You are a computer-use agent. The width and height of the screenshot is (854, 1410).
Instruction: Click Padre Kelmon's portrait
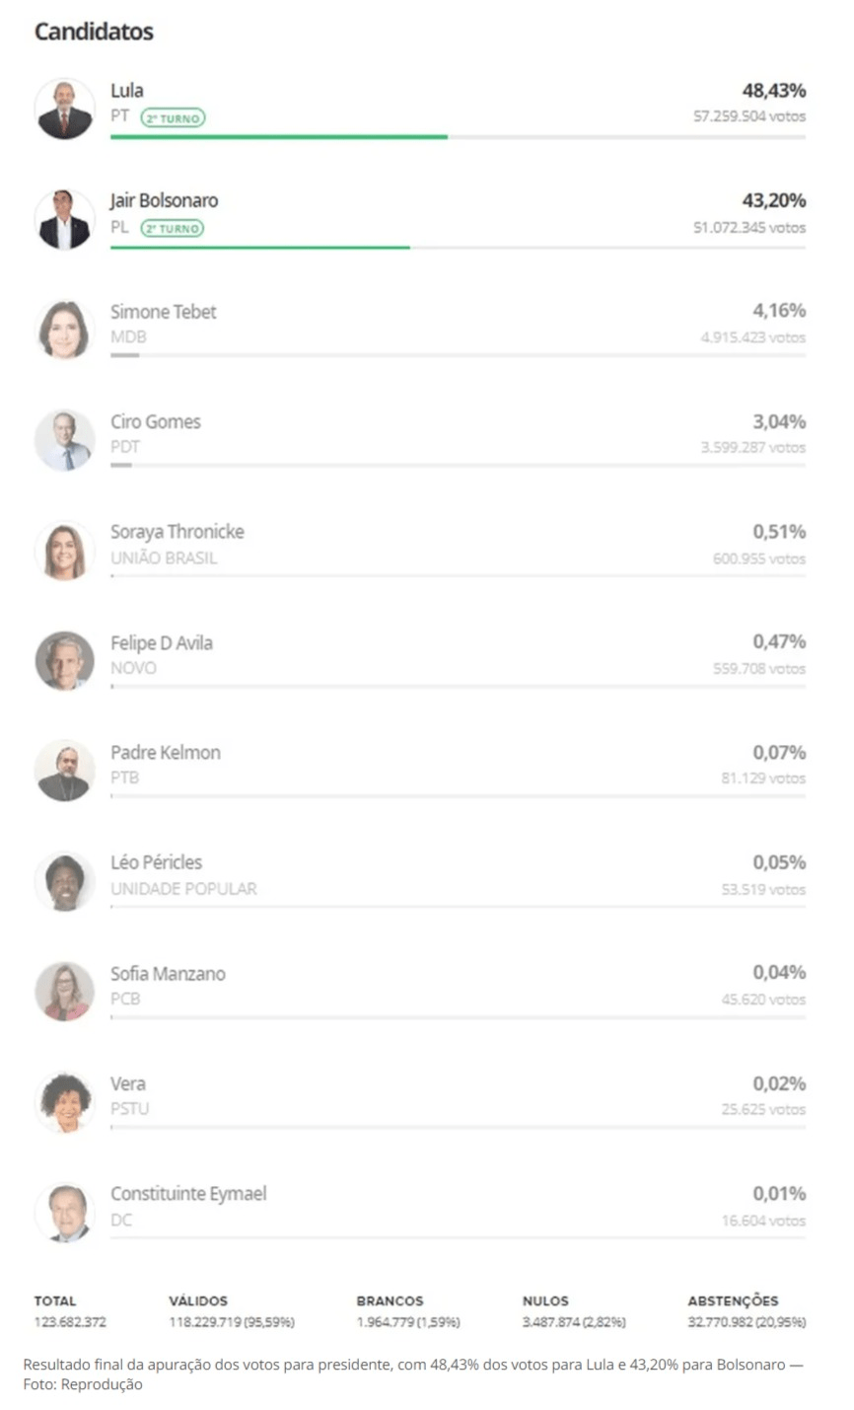[65, 771]
